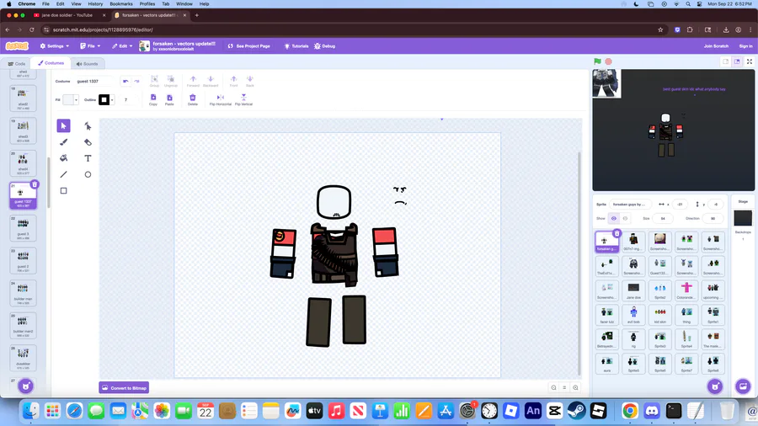Zoom out of the costume canvas
Viewport: 758px width, 426px height.
553,387
